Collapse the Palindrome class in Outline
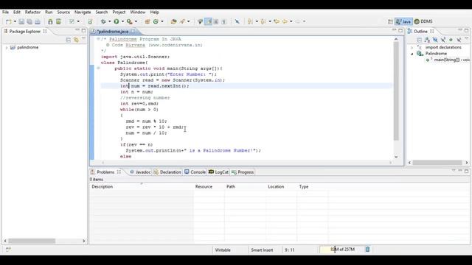The width and height of the screenshot is (472, 265). 412,54
